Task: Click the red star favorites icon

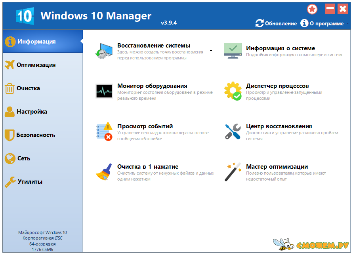Action: [312, 9]
